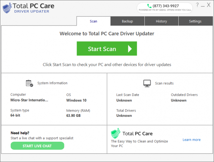Click the green Total PC Care promo shield icon
Image resolution: width=214 pixels, height=162 pixels.
tap(115, 133)
